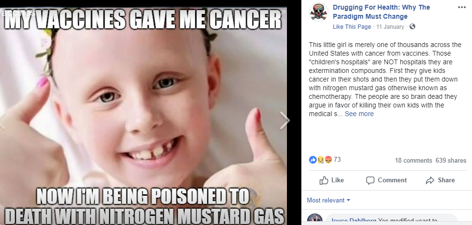The image size is (472, 225).
Task: Click the skull page profile picture
Action: 319,12
